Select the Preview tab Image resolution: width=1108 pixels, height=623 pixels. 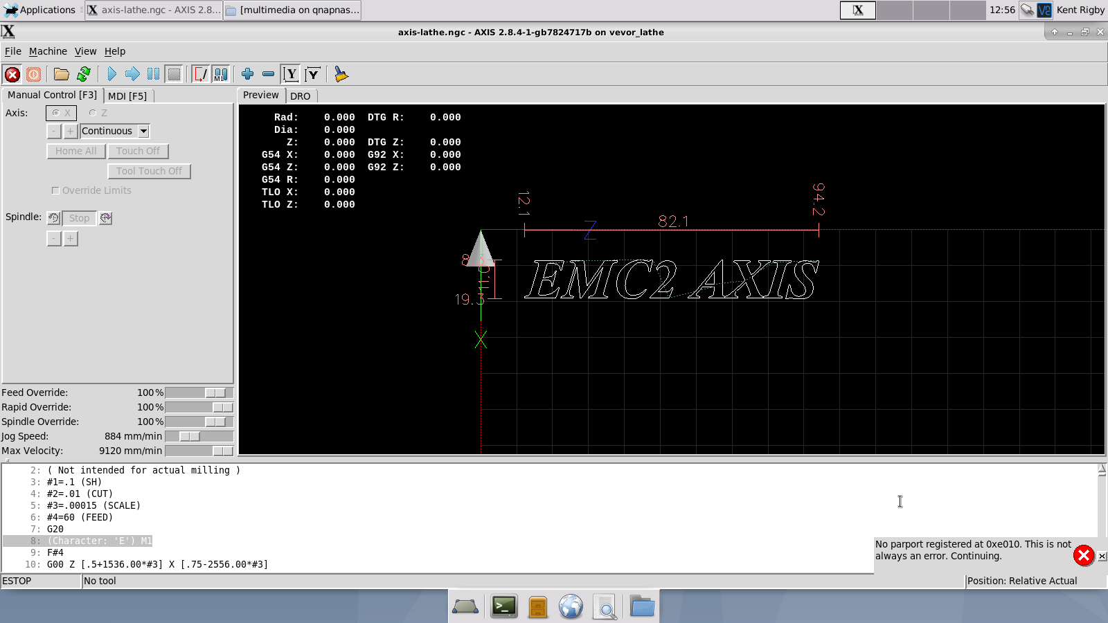(261, 95)
